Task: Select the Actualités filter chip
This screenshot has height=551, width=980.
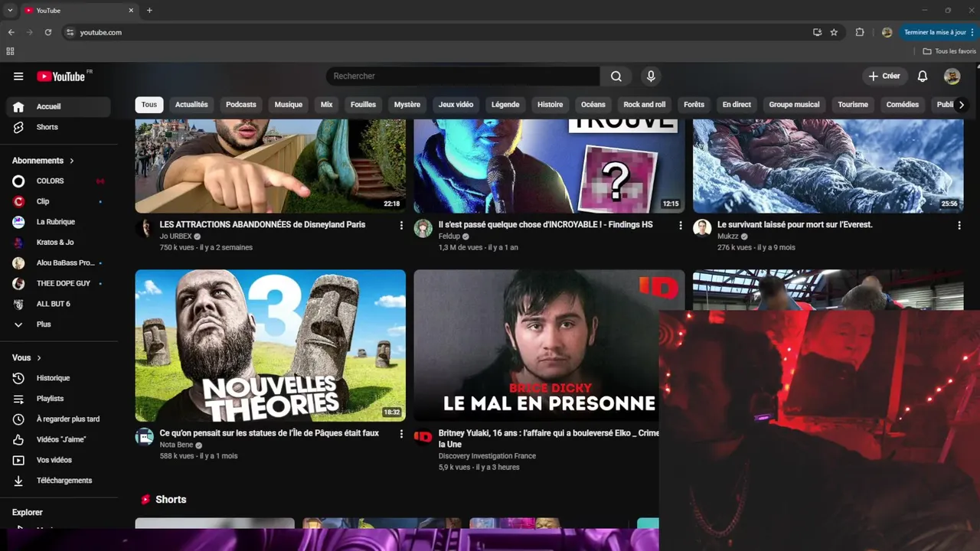Action: [x=191, y=105]
